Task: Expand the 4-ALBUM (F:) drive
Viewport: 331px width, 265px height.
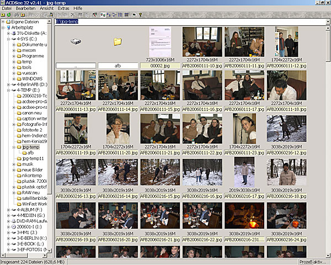Action: click(x=8, y=210)
